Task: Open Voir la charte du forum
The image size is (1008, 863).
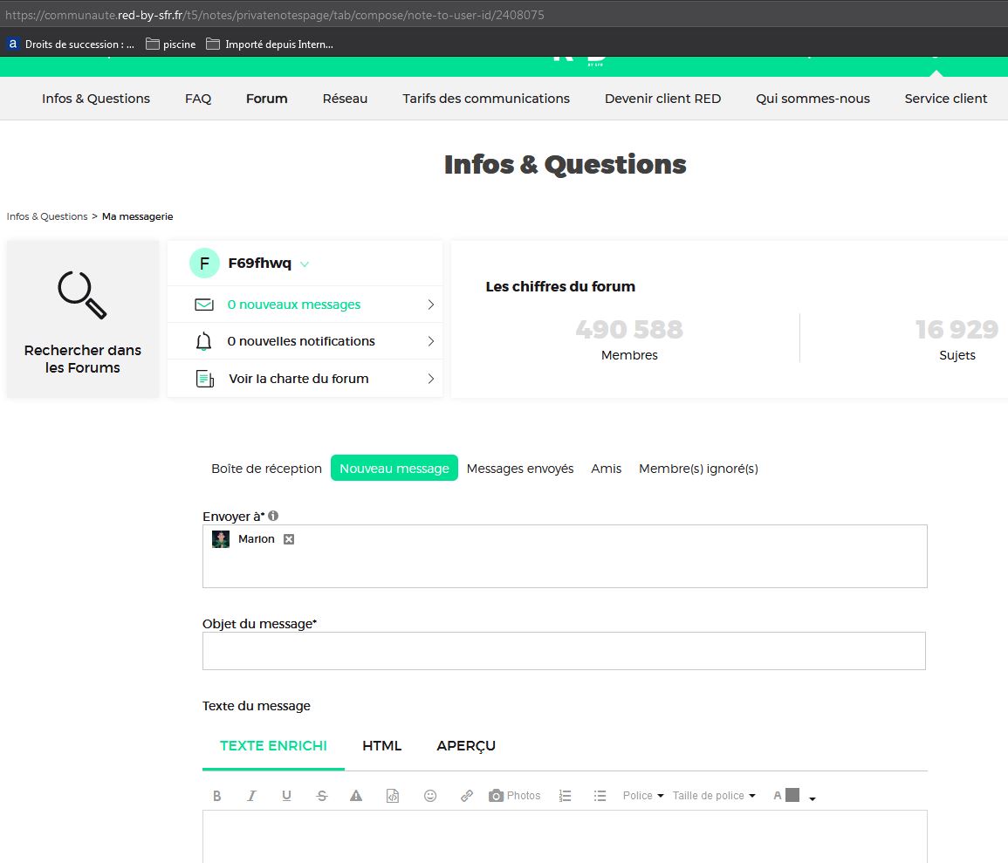Action: [299, 379]
